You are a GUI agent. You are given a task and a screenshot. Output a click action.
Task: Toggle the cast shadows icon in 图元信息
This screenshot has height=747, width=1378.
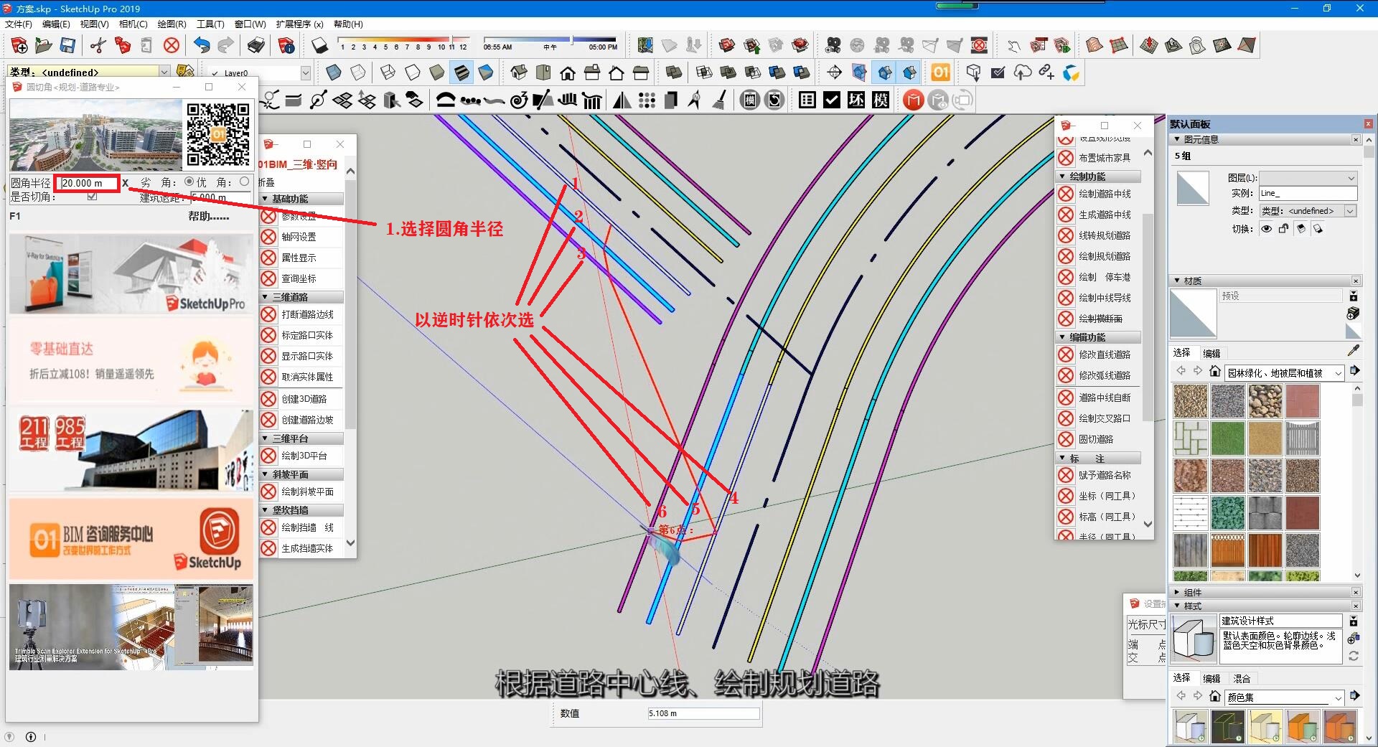pyautogui.click(x=1317, y=229)
